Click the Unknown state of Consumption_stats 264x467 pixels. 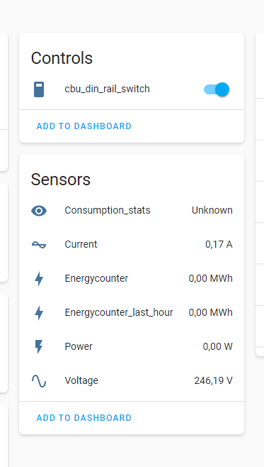coord(212,210)
